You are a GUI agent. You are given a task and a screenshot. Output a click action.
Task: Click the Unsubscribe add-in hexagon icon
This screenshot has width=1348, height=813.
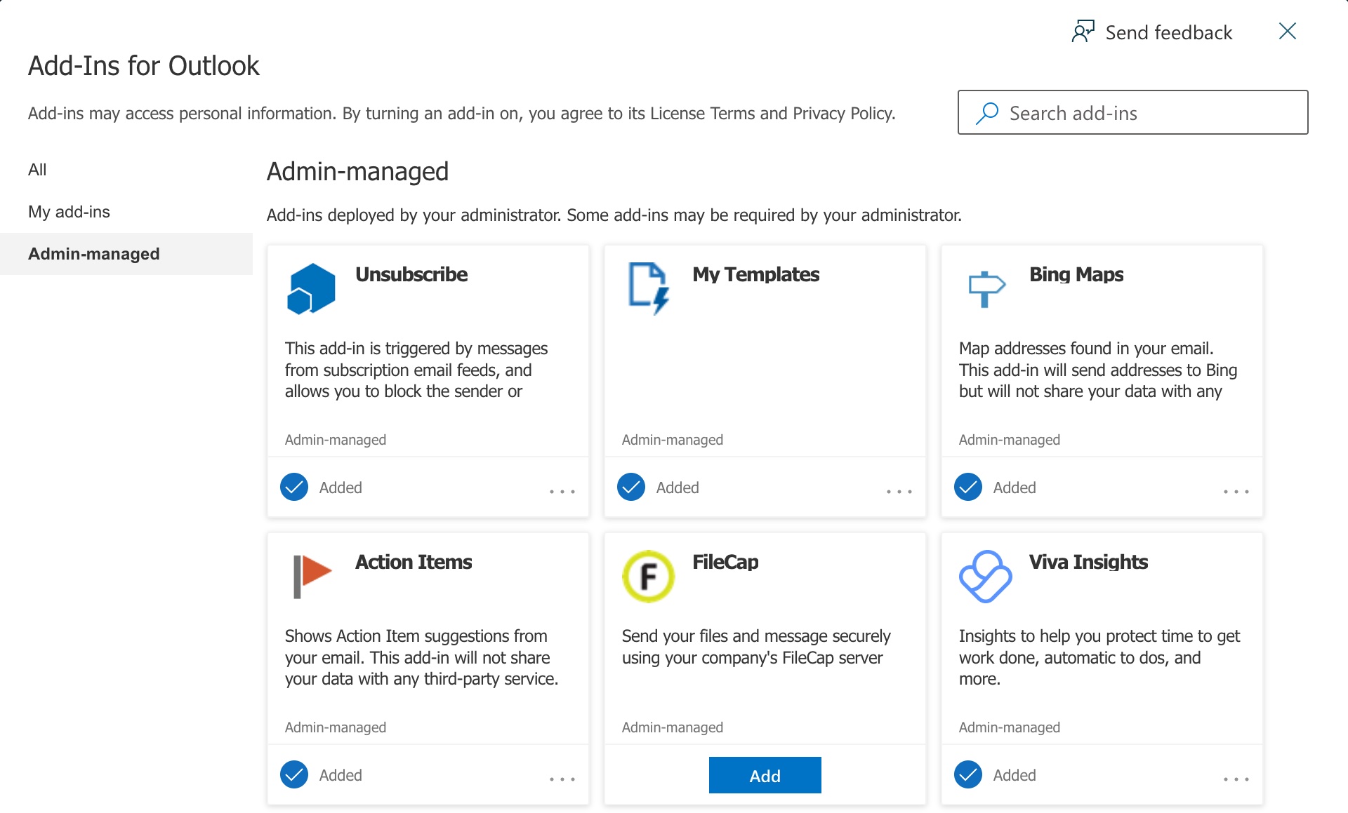point(309,288)
